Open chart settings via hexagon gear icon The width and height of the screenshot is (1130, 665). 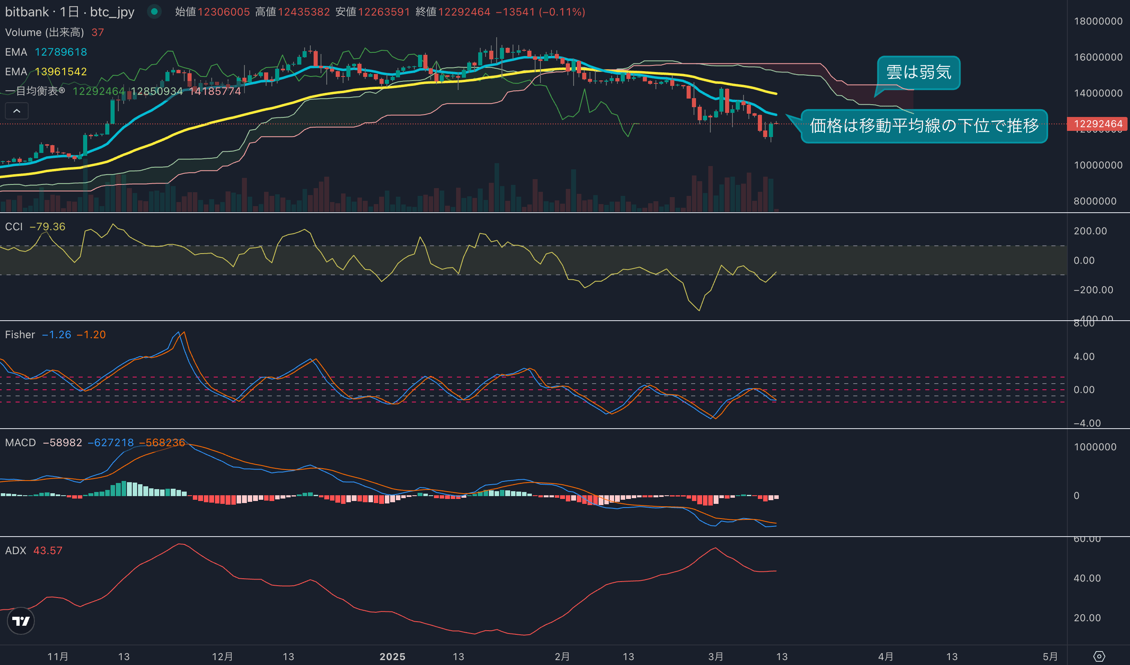coord(1098,656)
